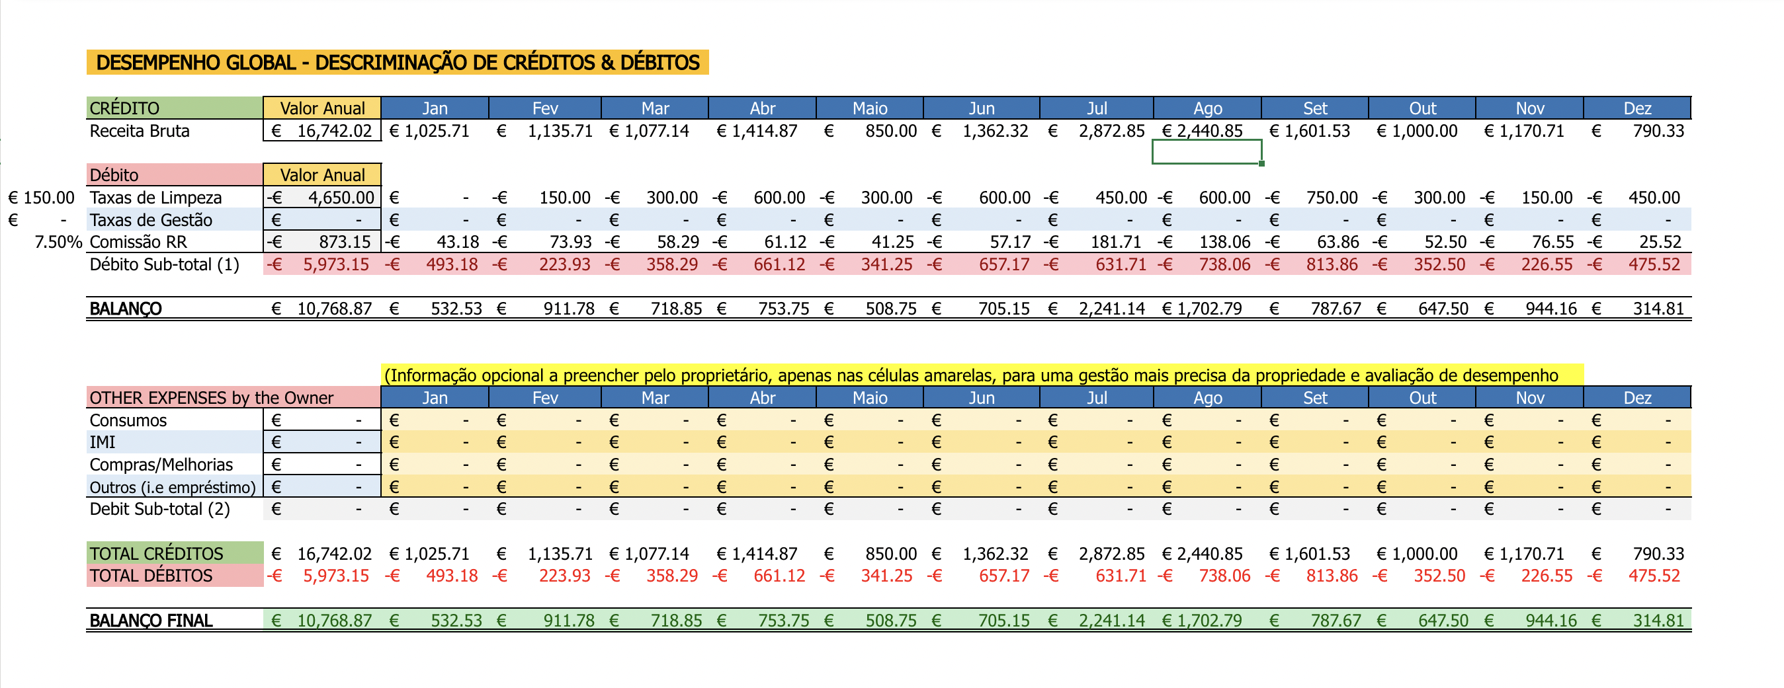Select Jan header in the CRÉDITO table
Image resolution: width=1784 pixels, height=688 pixels.
[x=435, y=108]
